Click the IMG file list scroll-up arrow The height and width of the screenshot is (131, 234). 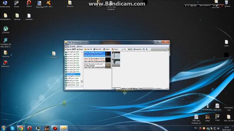(x=82, y=52)
